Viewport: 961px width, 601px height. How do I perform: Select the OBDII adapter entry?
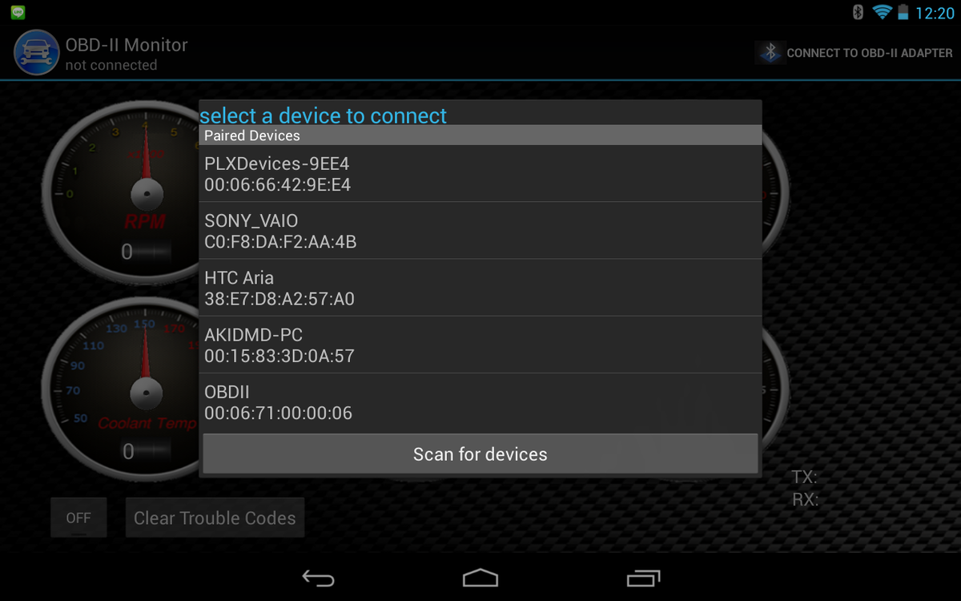480,402
